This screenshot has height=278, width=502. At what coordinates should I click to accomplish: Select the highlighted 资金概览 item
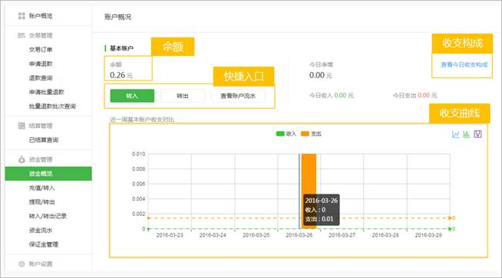48,174
